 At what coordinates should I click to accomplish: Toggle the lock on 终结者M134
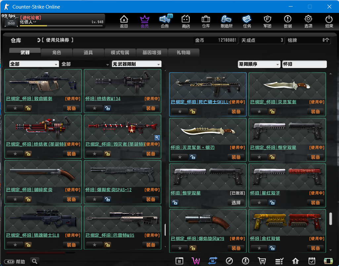(x=107, y=108)
